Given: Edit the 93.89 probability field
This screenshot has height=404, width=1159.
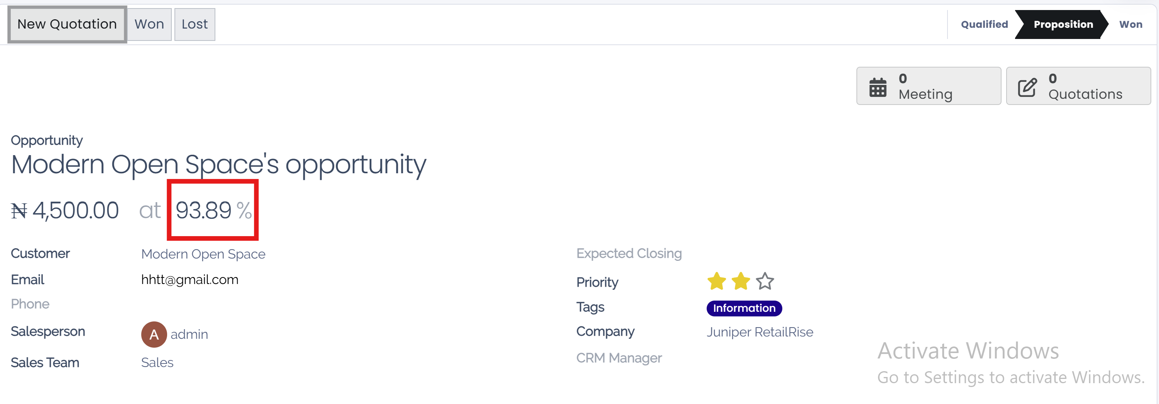Looking at the screenshot, I should 203,210.
